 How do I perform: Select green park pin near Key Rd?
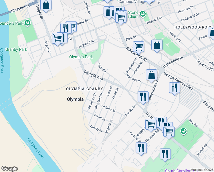(184, 131)
